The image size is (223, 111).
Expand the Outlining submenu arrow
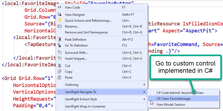[x=144, y=85]
